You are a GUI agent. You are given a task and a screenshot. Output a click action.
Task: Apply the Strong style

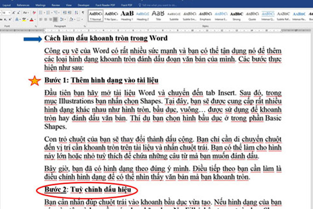[237, 16]
